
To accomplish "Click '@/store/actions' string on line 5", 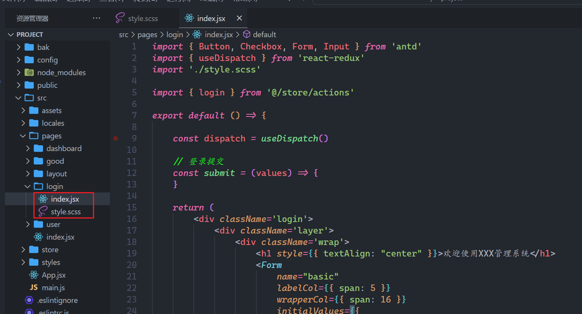I will coord(311,92).
